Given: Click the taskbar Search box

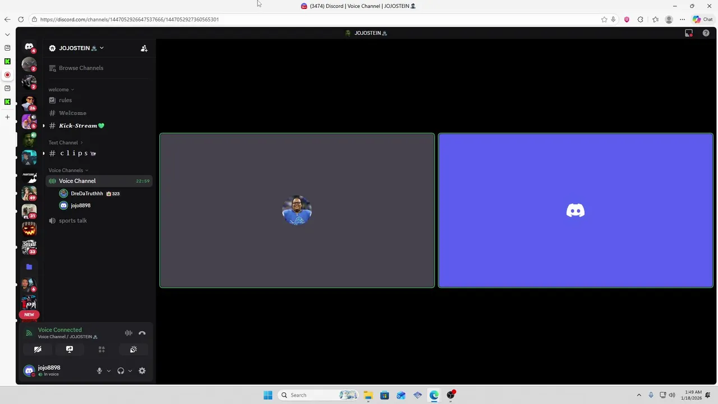Looking at the screenshot, I should pos(318,395).
